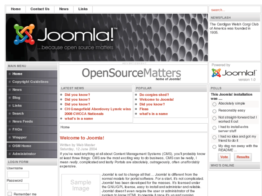Open the 'Fleas' popular link

coord(144,109)
